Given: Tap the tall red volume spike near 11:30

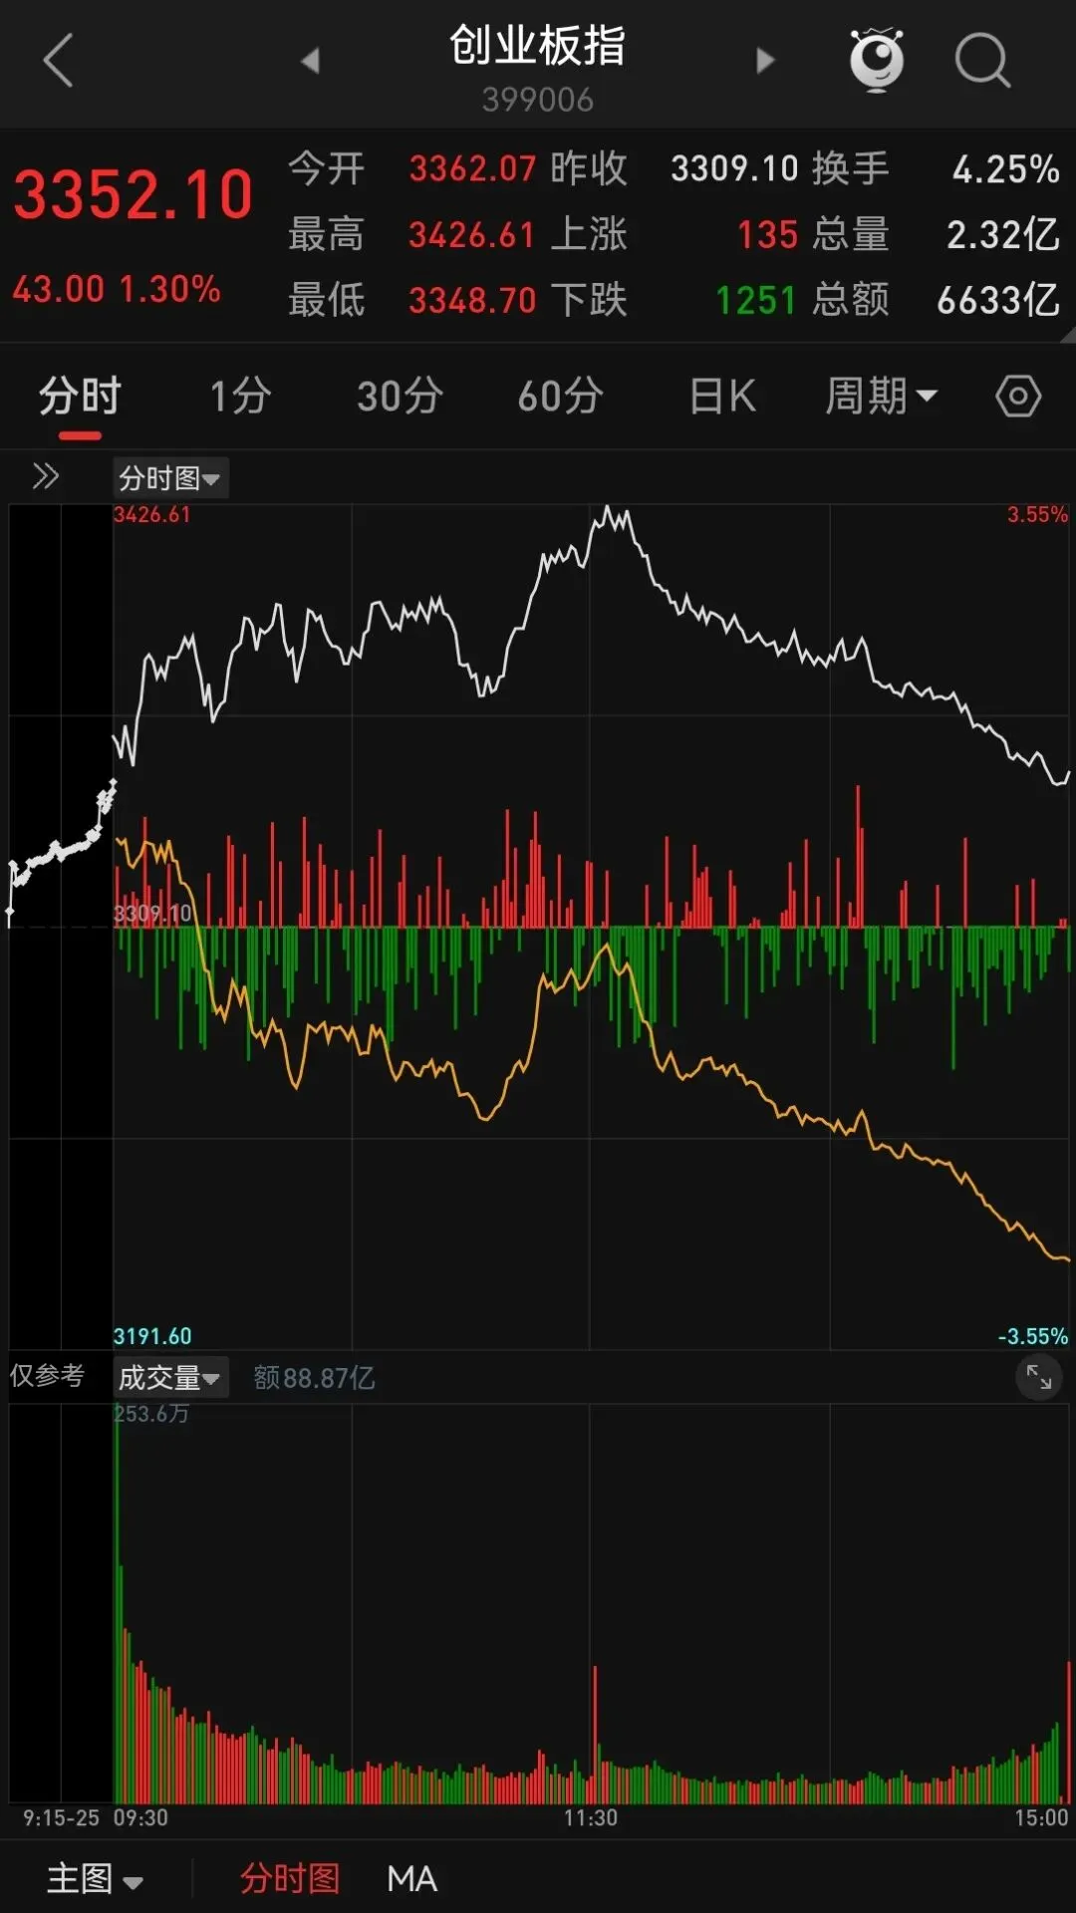Looking at the screenshot, I should coord(595,1734).
